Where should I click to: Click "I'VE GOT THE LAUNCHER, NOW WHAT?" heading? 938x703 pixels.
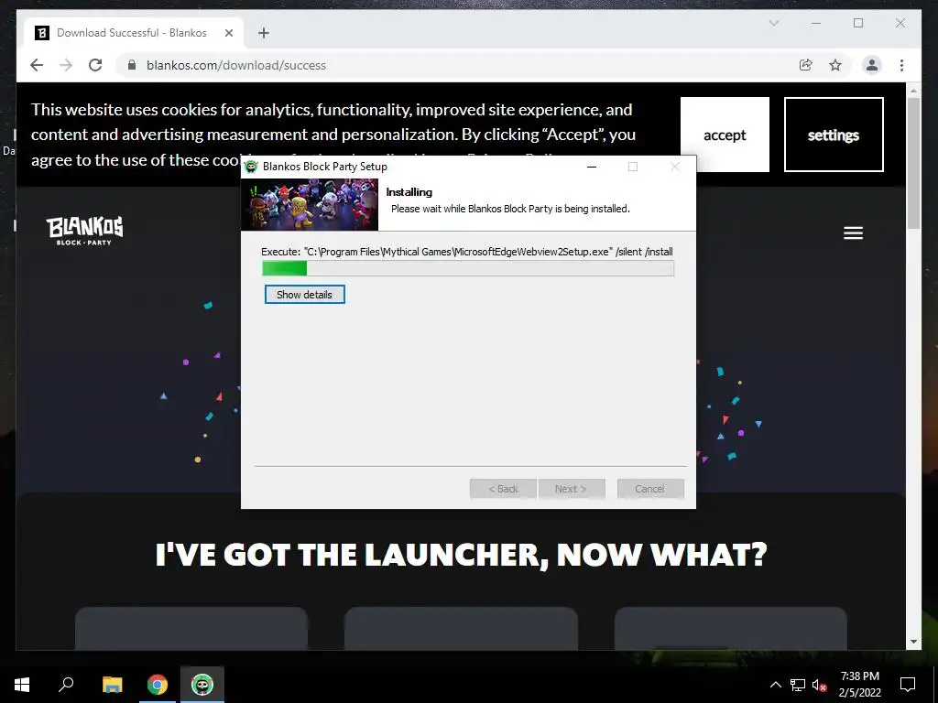point(462,555)
